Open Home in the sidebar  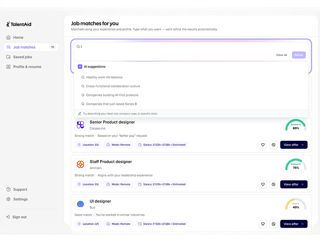click(18, 38)
